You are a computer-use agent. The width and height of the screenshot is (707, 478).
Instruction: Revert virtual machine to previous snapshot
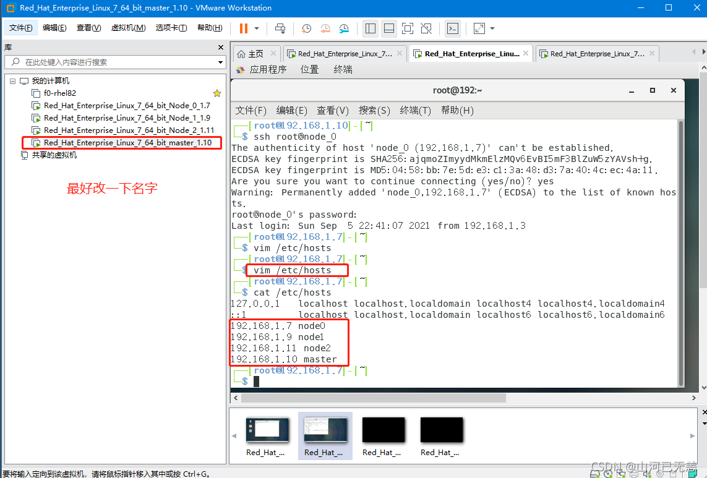325,28
